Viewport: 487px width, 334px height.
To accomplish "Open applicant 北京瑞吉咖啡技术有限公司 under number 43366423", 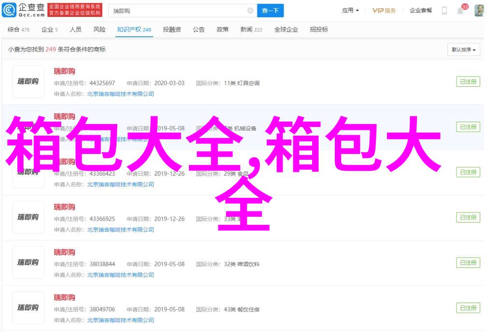I will click(120, 184).
